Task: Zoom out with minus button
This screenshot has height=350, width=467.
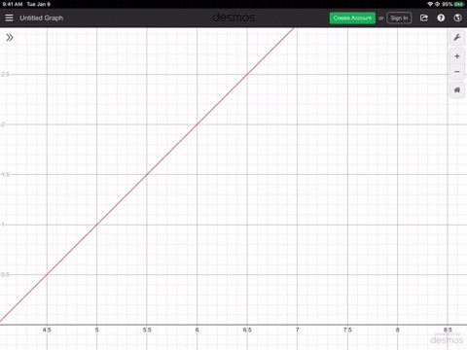Action: (457, 72)
